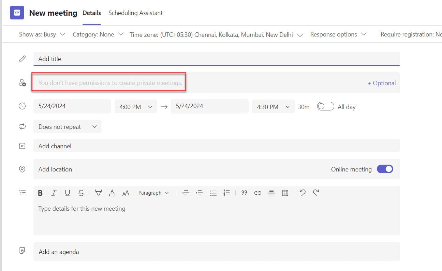The height and width of the screenshot is (271, 442).
Task: Increase paragraph indent
Action: 200,193
